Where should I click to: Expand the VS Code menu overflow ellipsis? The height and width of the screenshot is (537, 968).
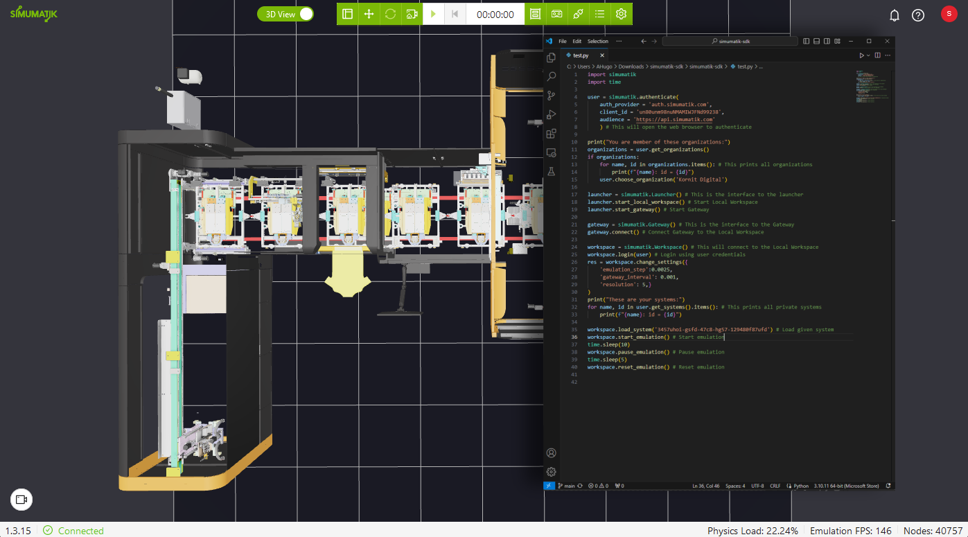coord(619,42)
